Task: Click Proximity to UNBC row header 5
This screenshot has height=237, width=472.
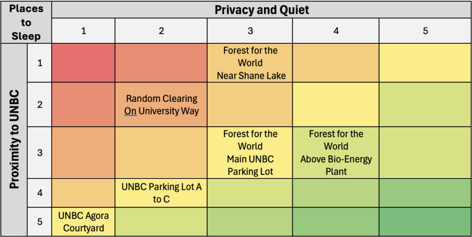Action: (40, 222)
